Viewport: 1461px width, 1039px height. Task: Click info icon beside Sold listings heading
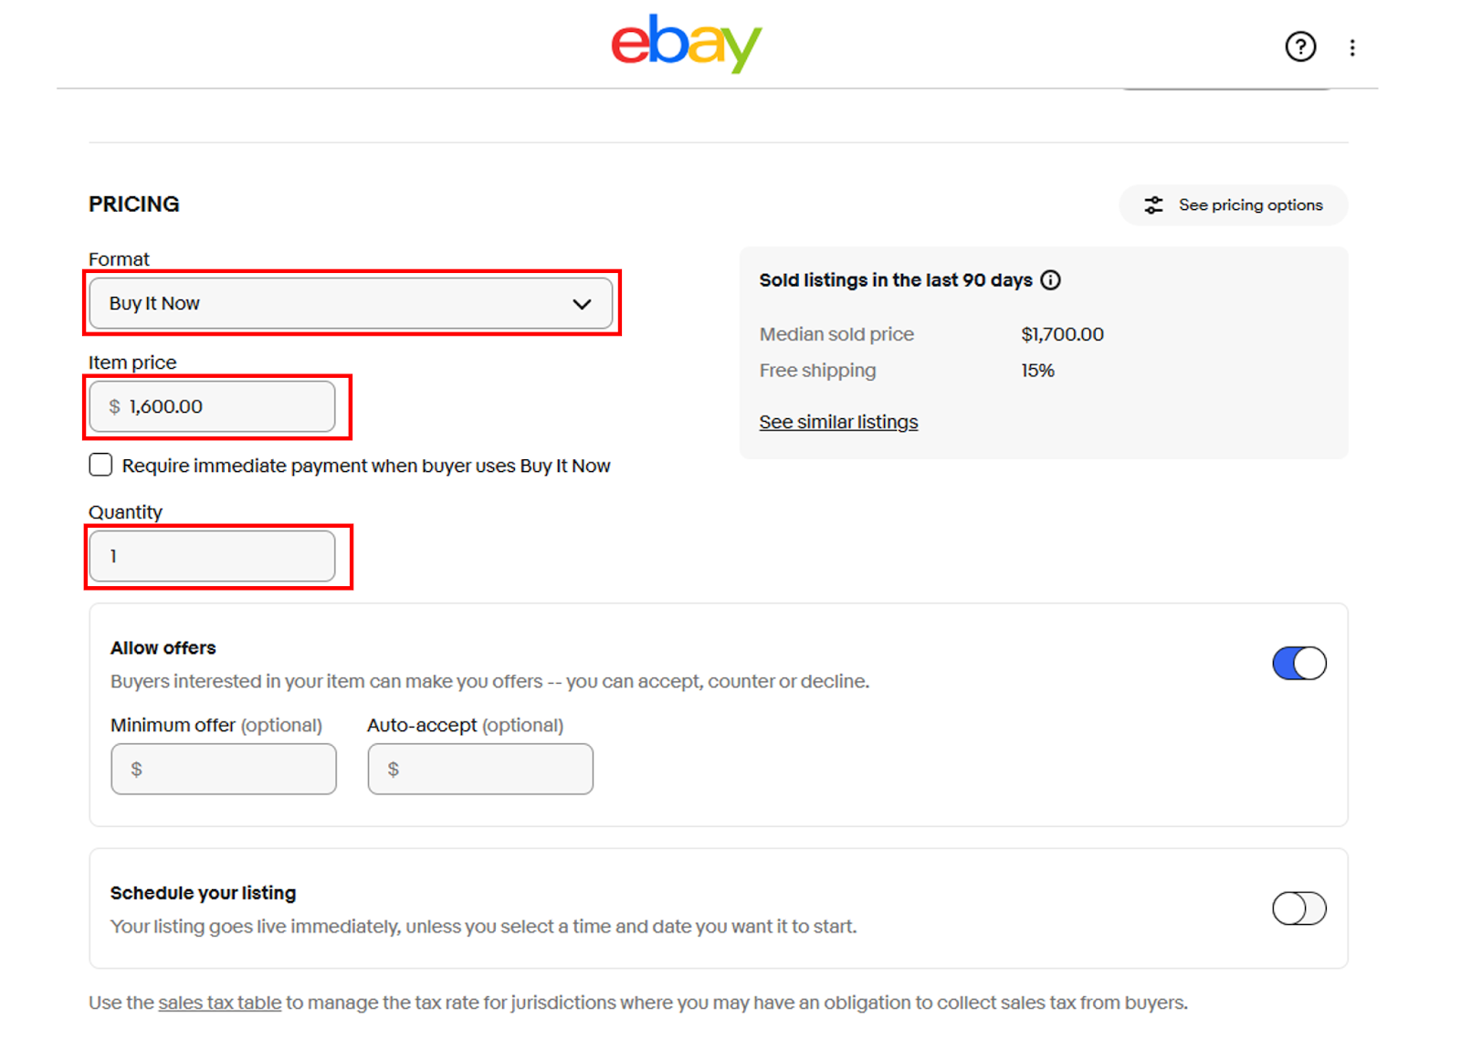tap(1051, 280)
